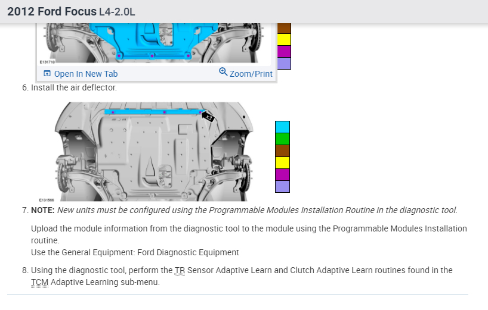Click the 2012 Ford Focus L4-2.0L title
This screenshot has width=488, height=310.
click(71, 12)
